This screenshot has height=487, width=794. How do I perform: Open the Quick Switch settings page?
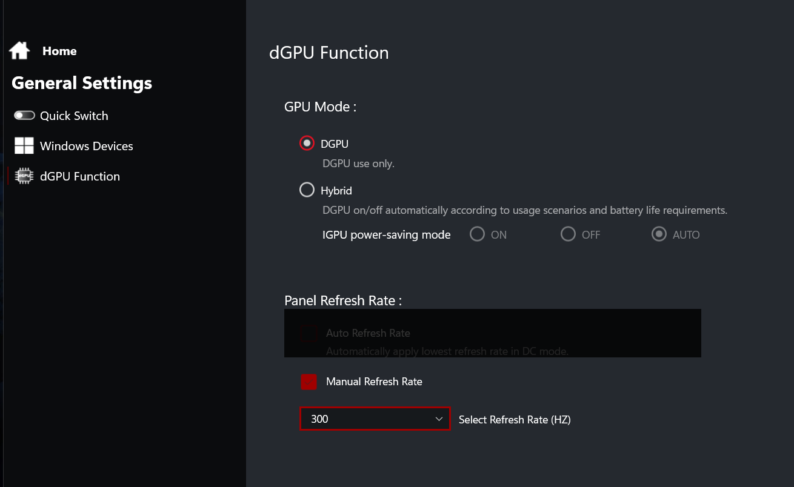coord(74,116)
